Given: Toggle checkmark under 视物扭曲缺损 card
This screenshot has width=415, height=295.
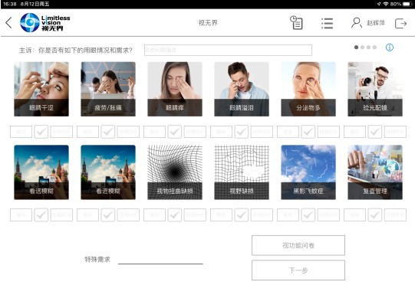Looking at the screenshot, I should tap(175, 215).
